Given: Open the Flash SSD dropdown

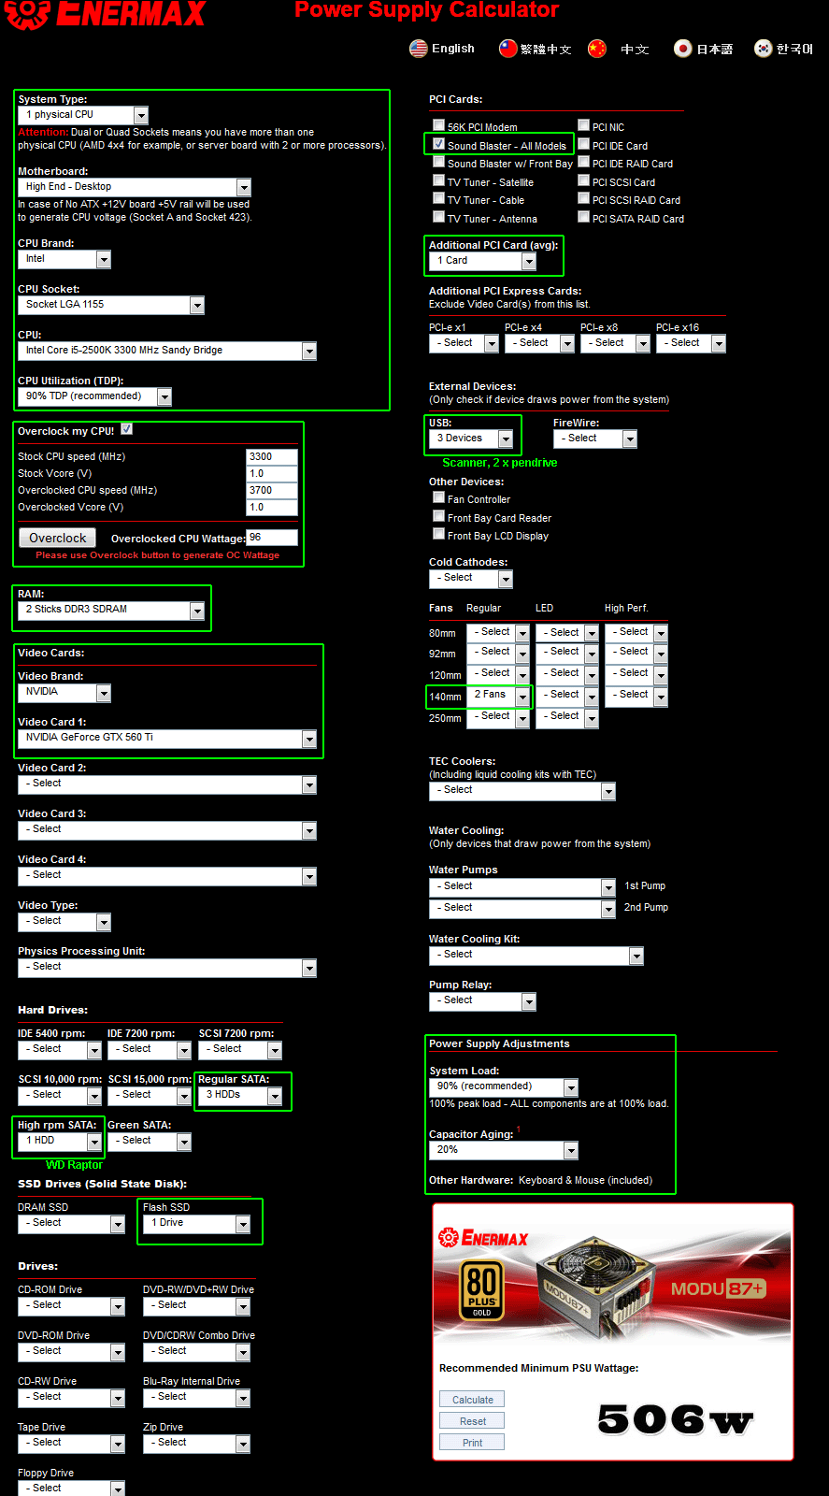Looking at the screenshot, I should tap(197, 1223).
